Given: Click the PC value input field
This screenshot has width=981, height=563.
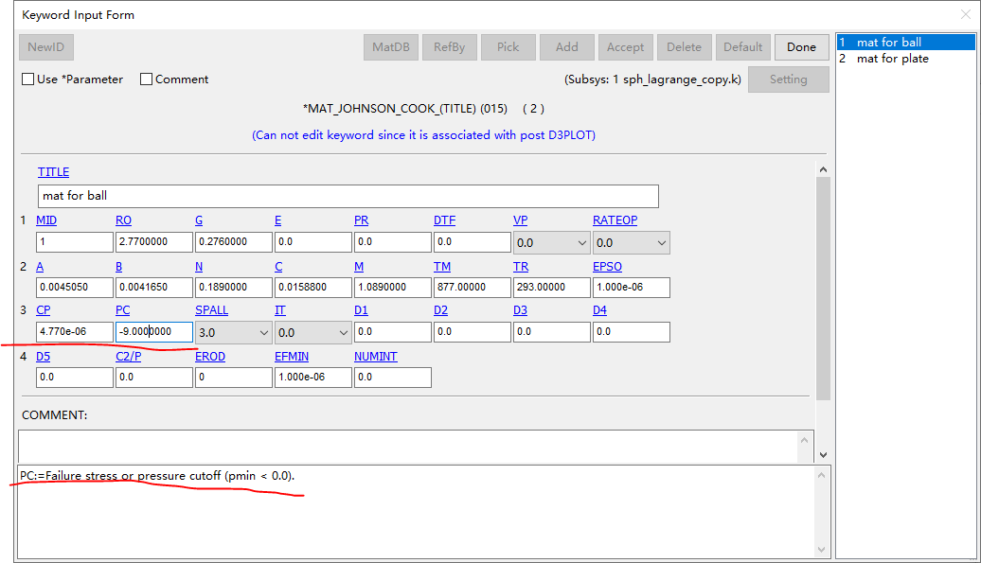Looking at the screenshot, I should tap(153, 331).
